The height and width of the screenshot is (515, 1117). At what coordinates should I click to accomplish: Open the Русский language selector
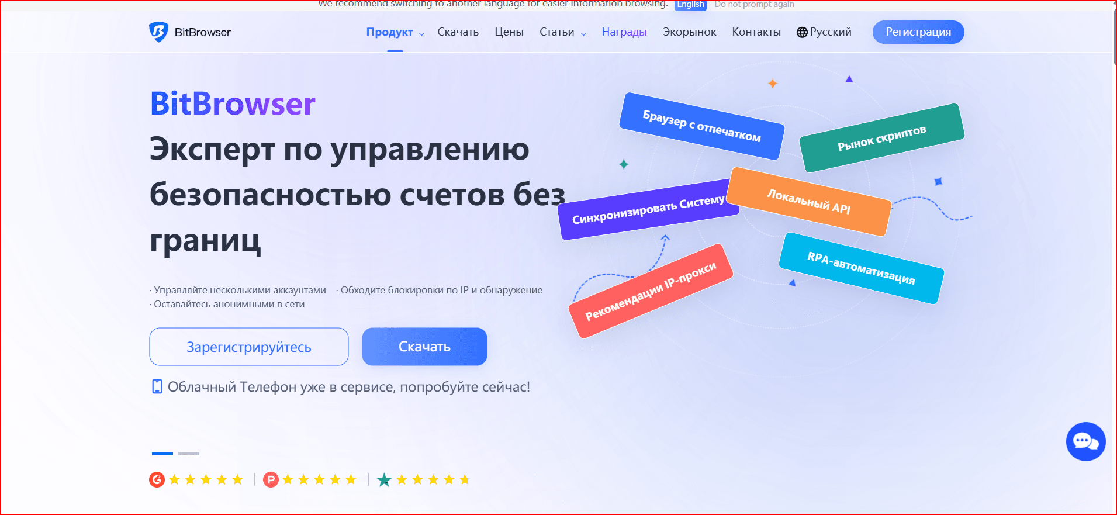[x=830, y=32]
